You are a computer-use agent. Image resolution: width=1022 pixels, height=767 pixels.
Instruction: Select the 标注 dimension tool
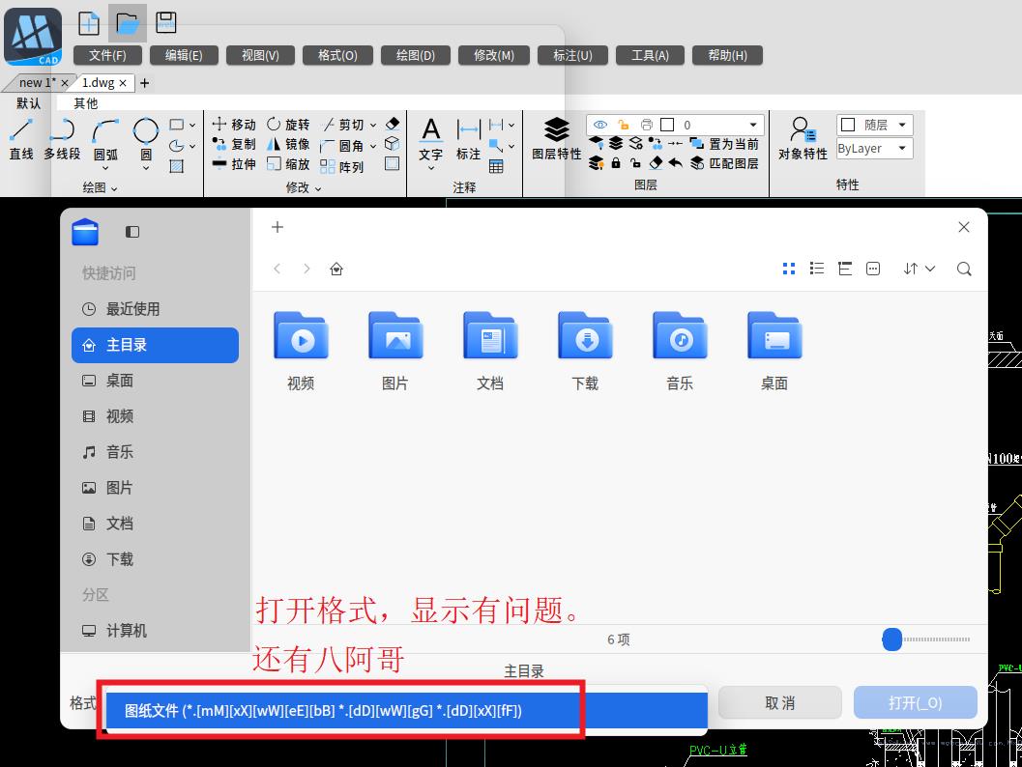(x=468, y=140)
